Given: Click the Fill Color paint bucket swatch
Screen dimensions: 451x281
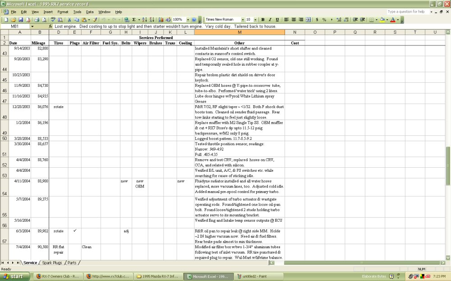Looking at the screenshot, I should click(x=382, y=19).
